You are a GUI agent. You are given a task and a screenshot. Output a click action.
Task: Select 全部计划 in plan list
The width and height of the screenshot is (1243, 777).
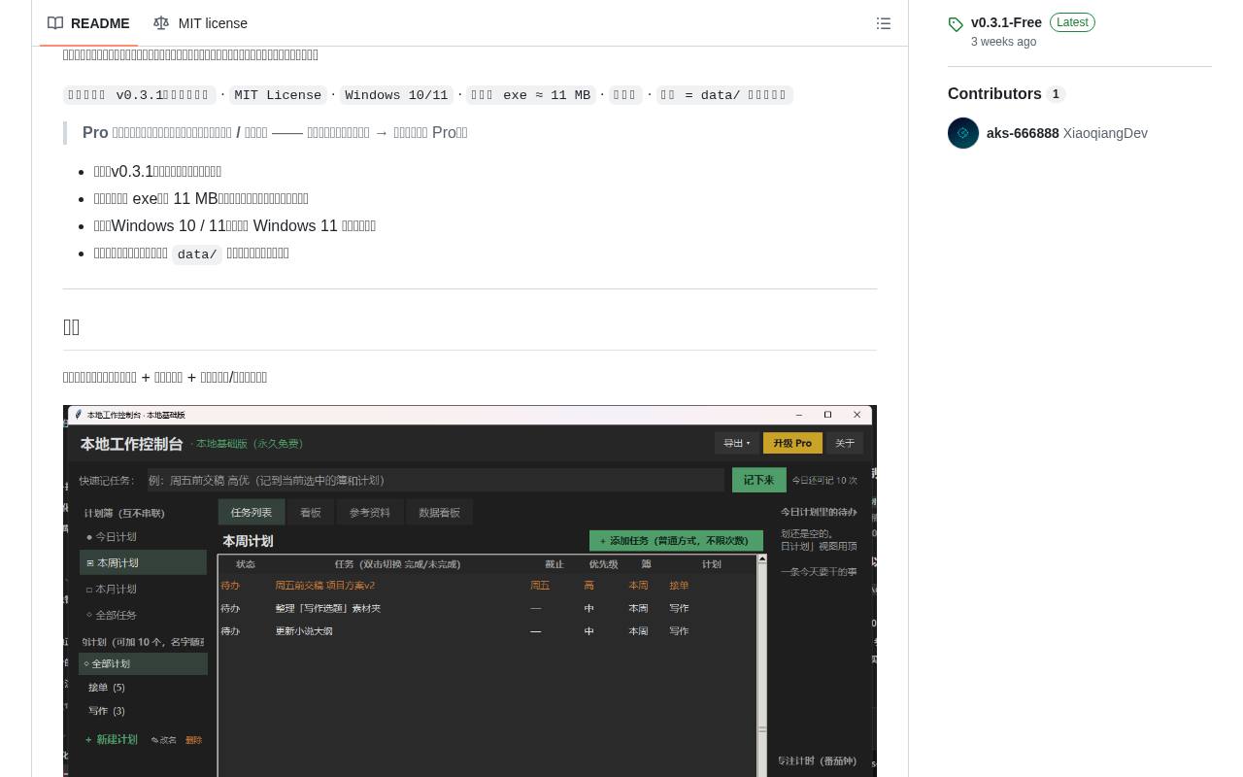(144, 663)
